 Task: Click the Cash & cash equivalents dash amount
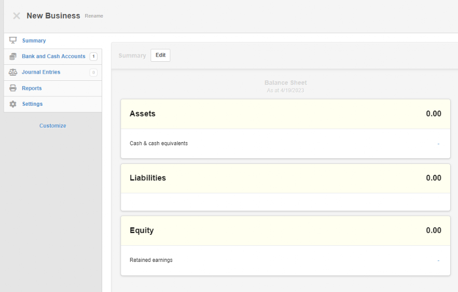pos(438,144)
